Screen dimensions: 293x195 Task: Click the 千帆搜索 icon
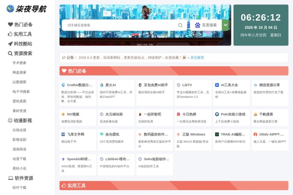pyautogui.click(x=255, y=114)
